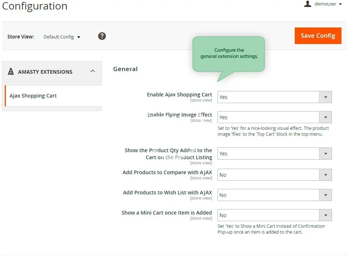The width and height of the screenshot is (347, 256).
Task: Open Add Products to Wish List dropdown
Action: [274, 195]
